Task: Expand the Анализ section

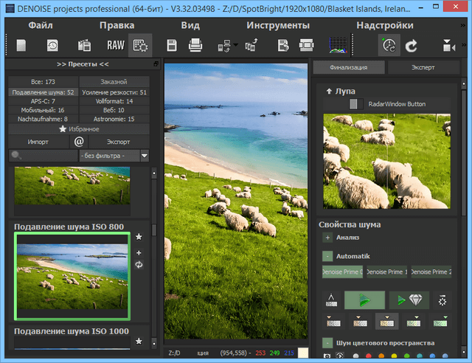Action: coord(327,238)
